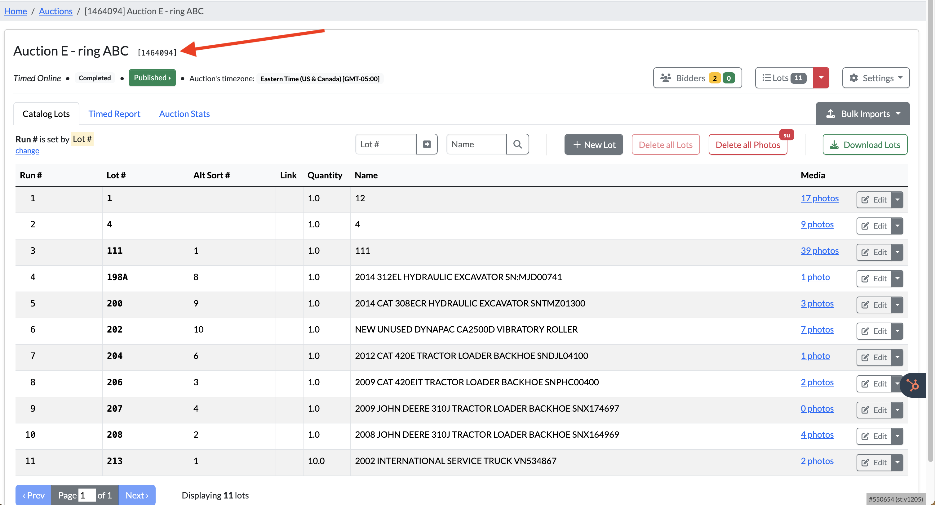Toggle the Published status button
Screen dimensions: 935x505
[x=152, y=78]
